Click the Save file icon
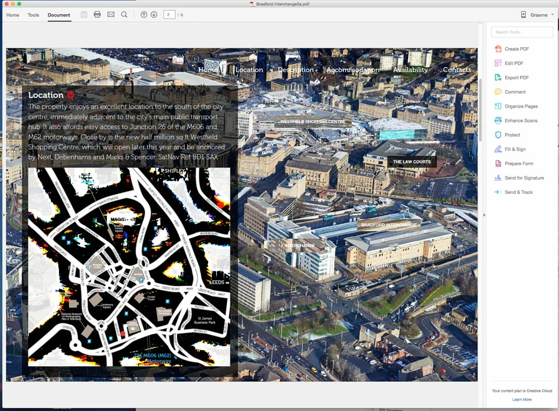The height and width of the screenshot is (411, 559). click(x=84, y=15)
